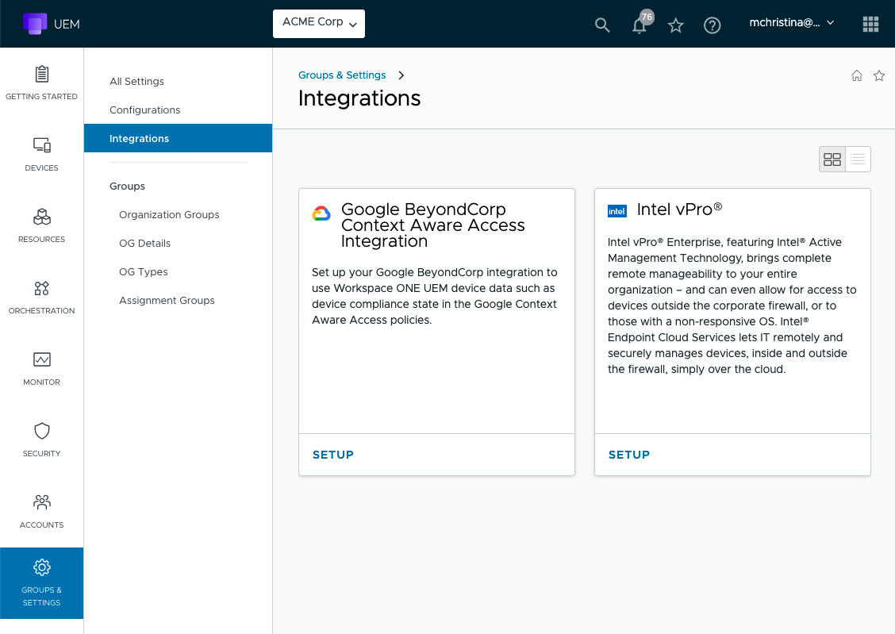Open the notifications bell with 76 badge

pos(639,25)
